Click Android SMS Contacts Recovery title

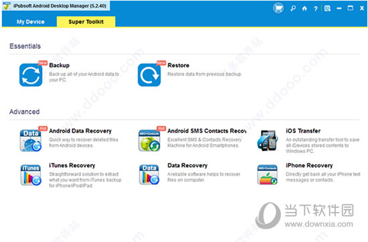[207, 131]
